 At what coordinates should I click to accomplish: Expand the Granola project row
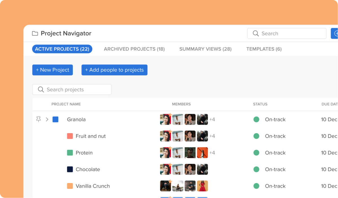(47, 119)
